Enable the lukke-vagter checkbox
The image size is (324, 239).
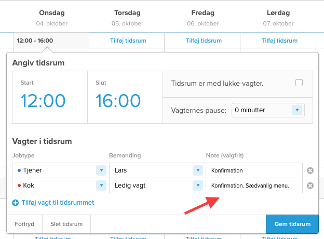pos(299,83)
